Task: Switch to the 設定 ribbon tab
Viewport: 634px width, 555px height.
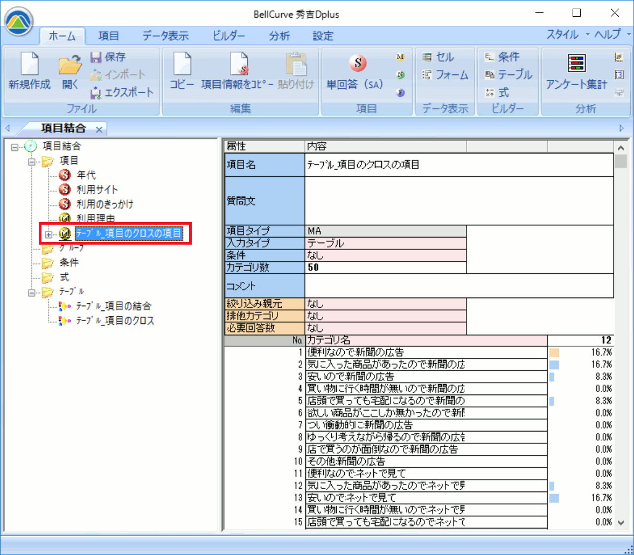Action: click(x=323, y=36)
